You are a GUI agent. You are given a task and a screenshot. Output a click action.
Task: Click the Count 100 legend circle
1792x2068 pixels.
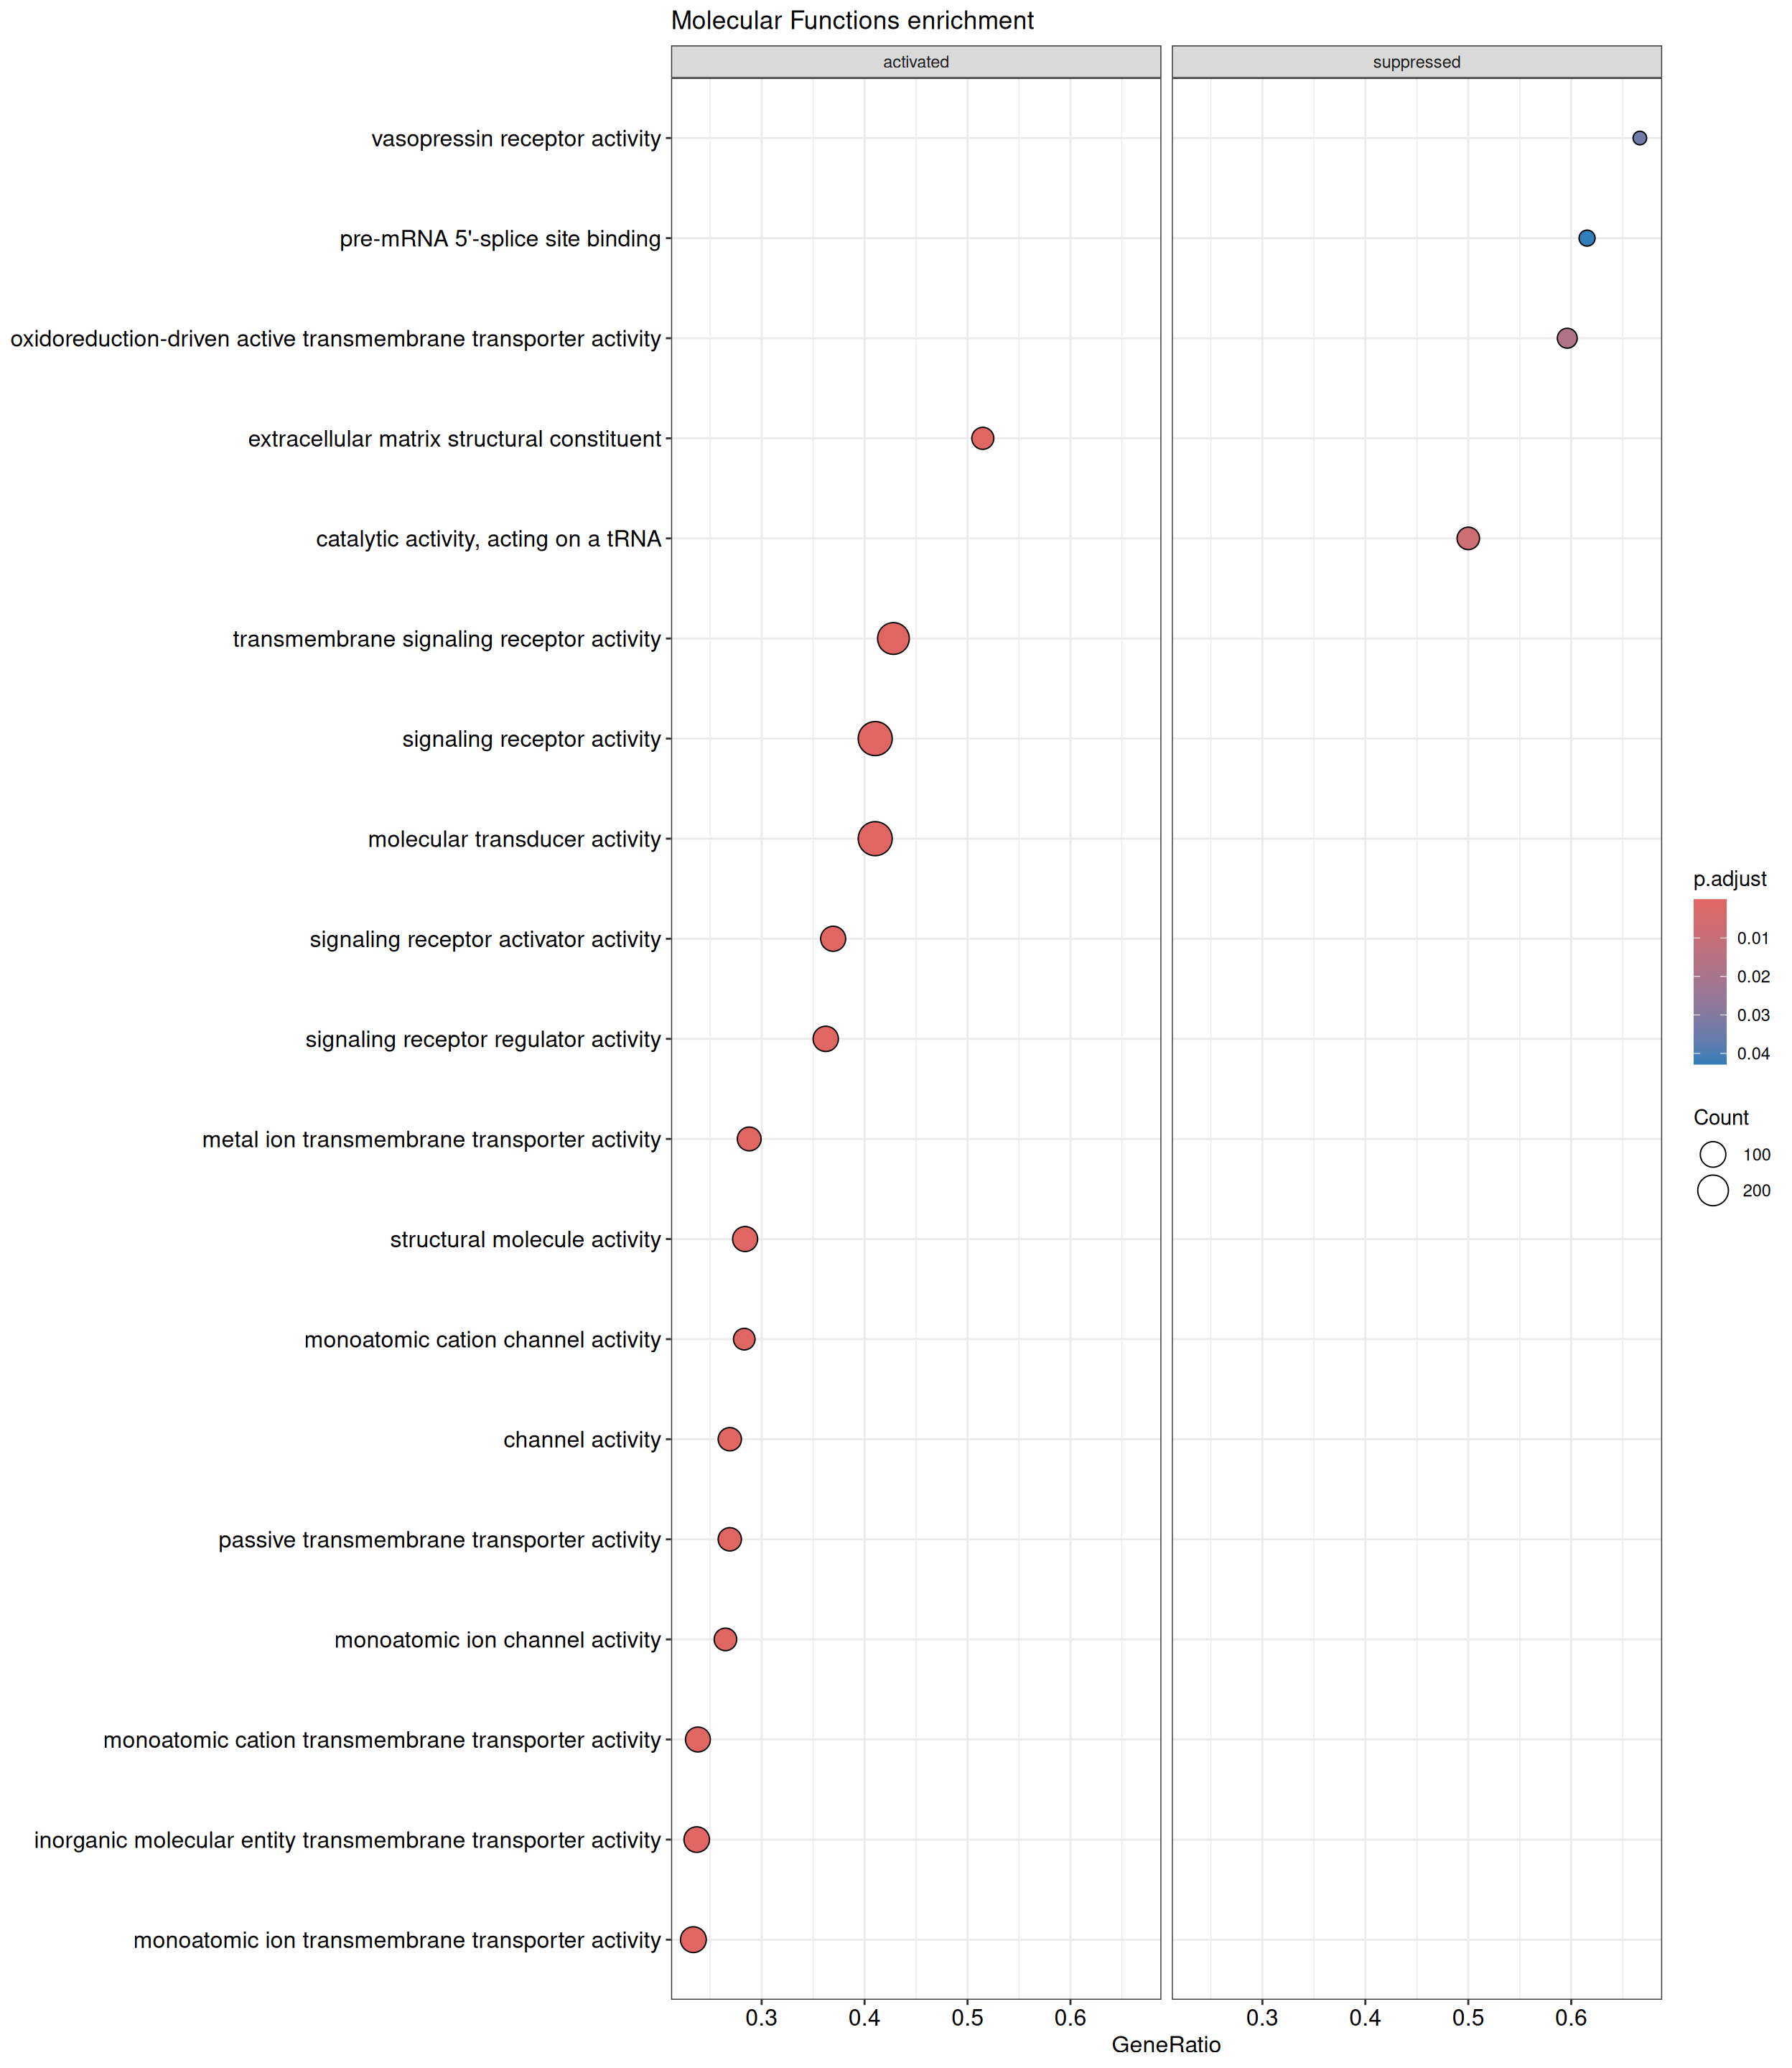1712,1154
